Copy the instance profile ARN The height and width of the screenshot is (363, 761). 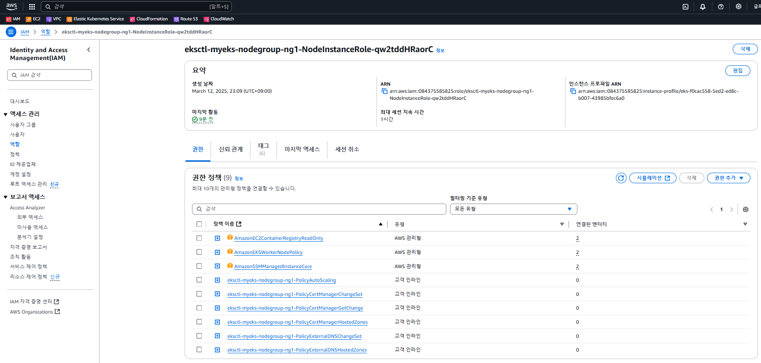point(573,91)
